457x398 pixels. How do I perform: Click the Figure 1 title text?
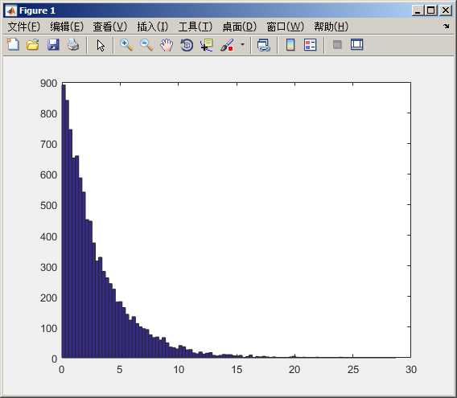tap(37, 10)
